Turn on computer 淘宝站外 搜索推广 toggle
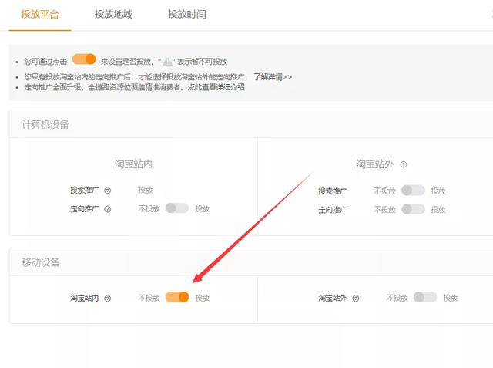 click(x=413, y=191)
